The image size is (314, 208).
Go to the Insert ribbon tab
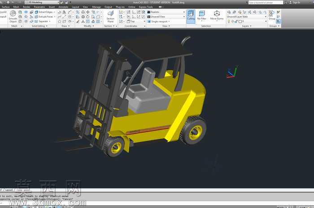(x=52, y=7)
